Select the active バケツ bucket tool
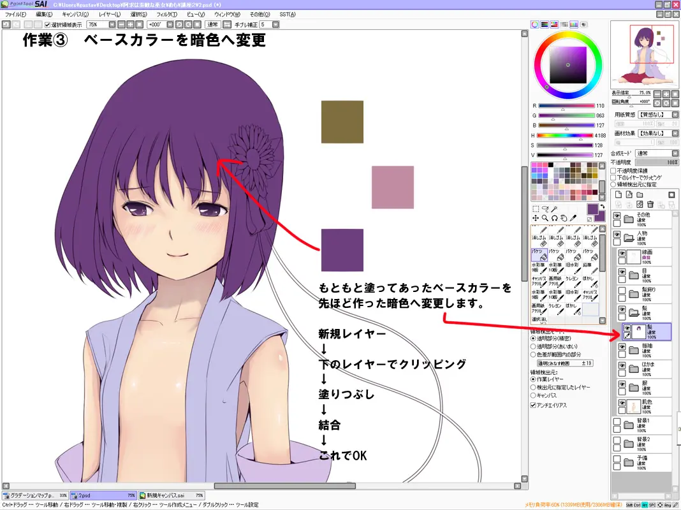Image resolution: width=681 pixels, height=510 pixels. pyautogui.click(x=539, y=254)
